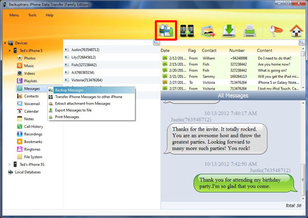
Task: Select contact Victoria(713476264) in list
Action: (111, 80)
